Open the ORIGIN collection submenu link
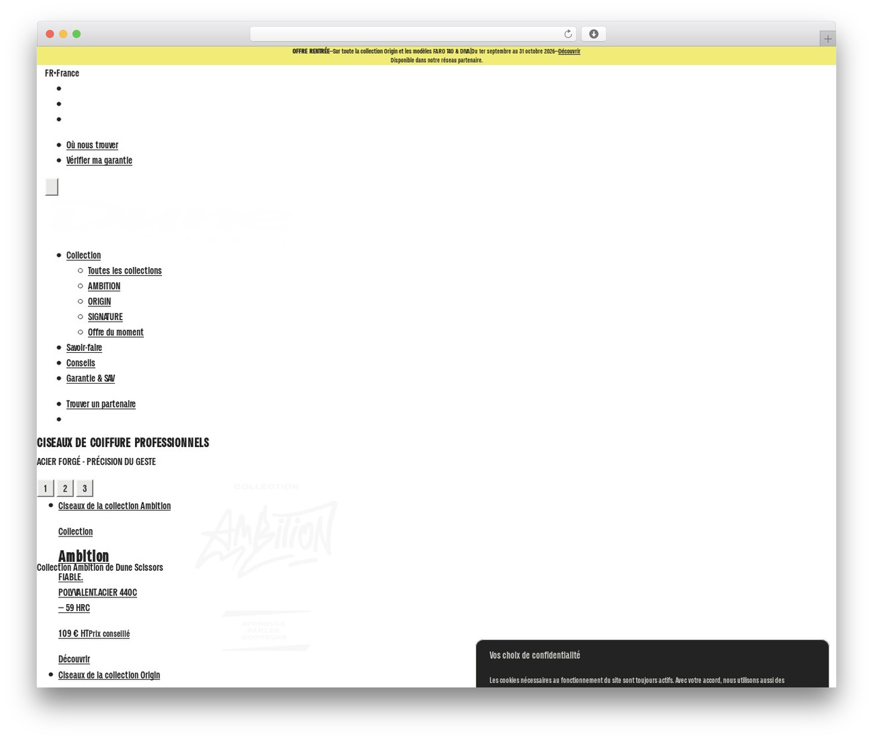The height and width of the screenshot is (740, 873). [99, 302]
